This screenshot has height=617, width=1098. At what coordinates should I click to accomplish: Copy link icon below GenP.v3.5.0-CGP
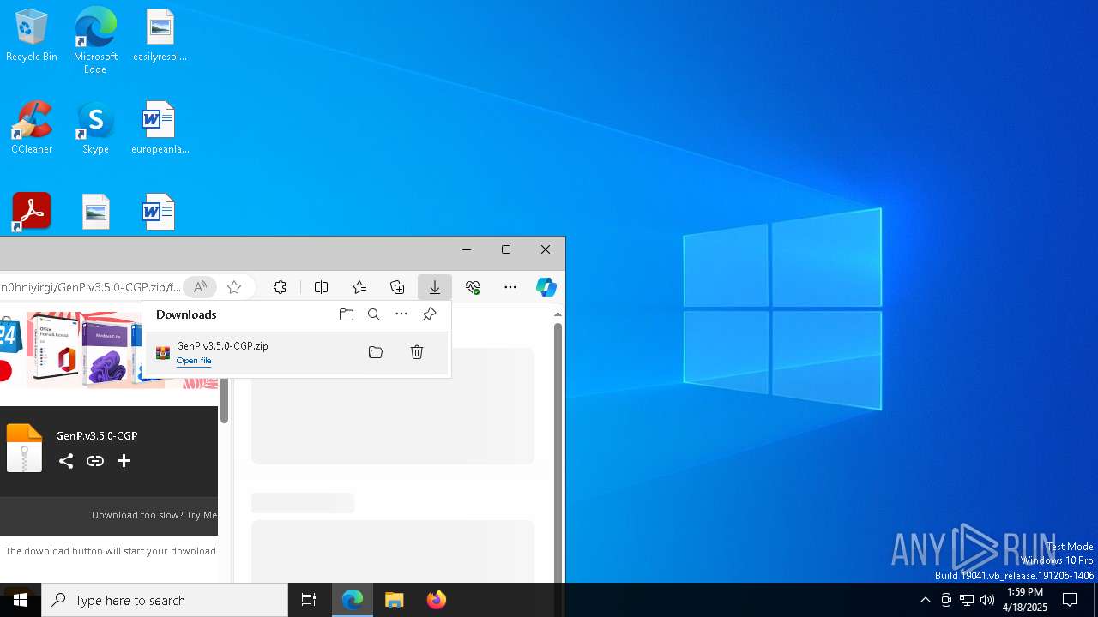(95, 461)
